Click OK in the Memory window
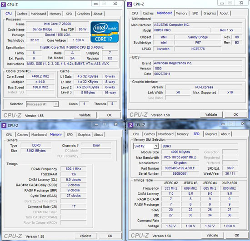This screenshot has width=250, height=241. pos(110,236)
